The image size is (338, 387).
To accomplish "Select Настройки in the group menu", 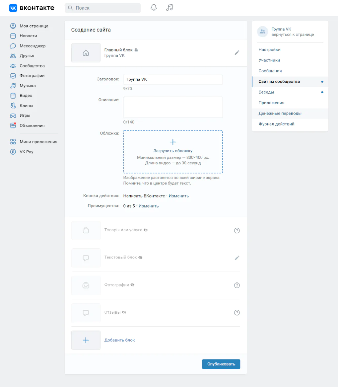I will 269,50.
